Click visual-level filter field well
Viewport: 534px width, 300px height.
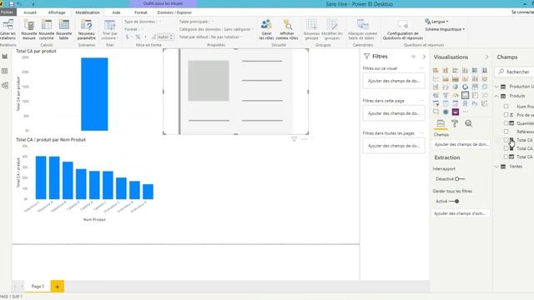pyautogui.click(x=394, y=81)
